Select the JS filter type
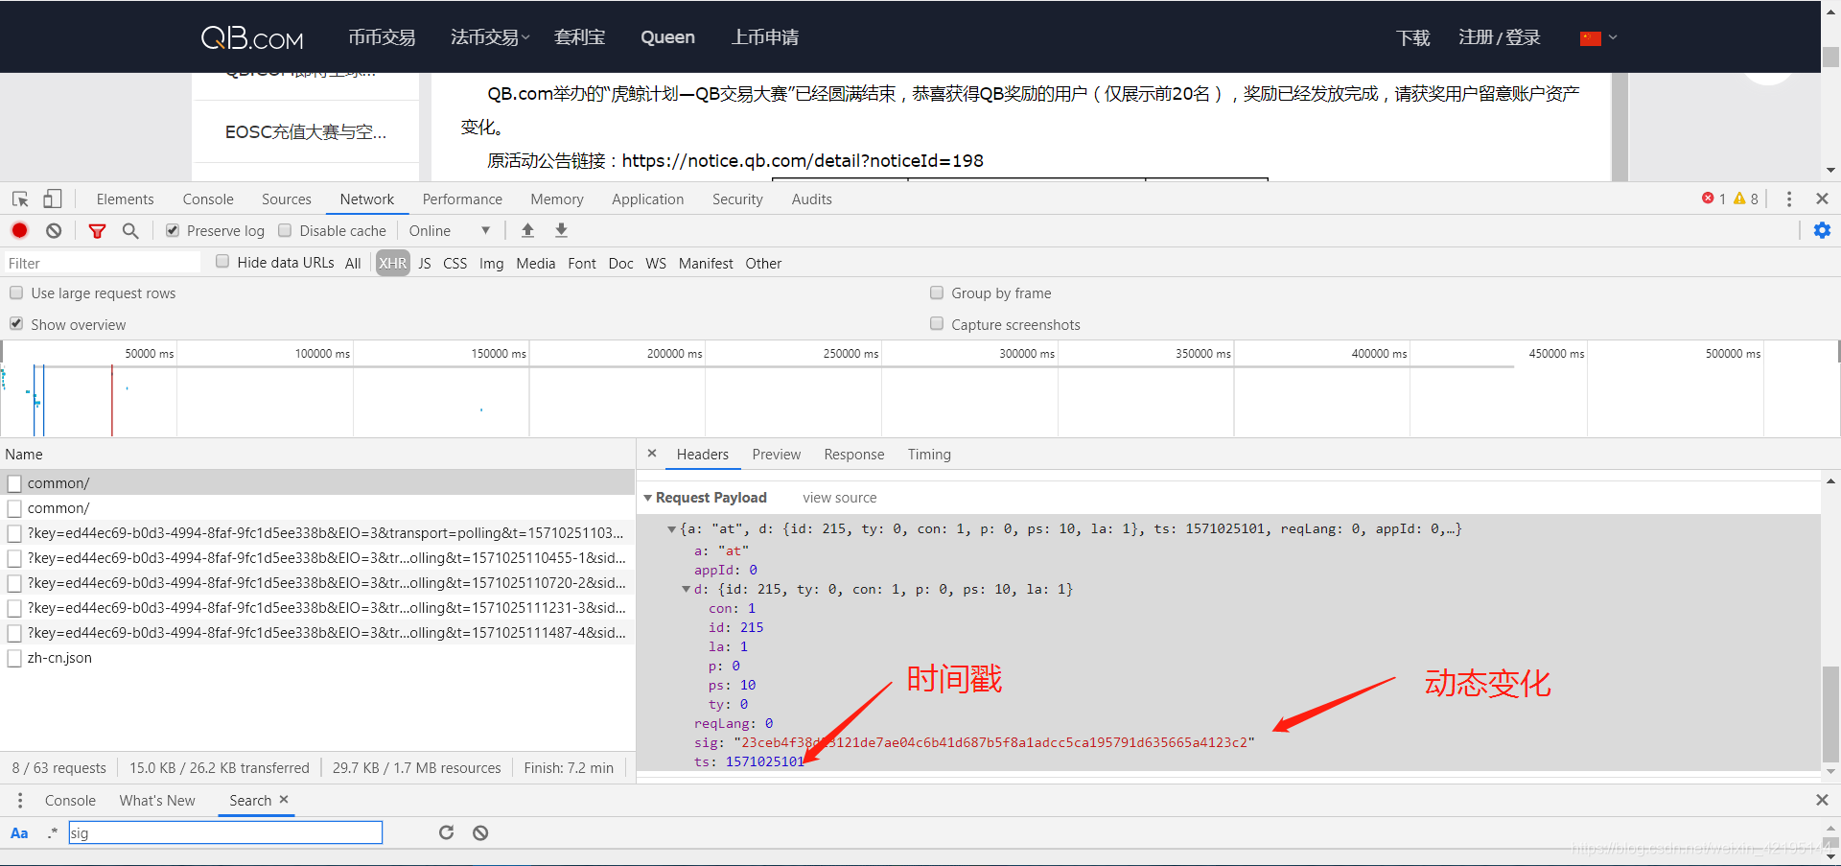The width and height of the screenshot is (1841, 866). (x=425, y=264)
